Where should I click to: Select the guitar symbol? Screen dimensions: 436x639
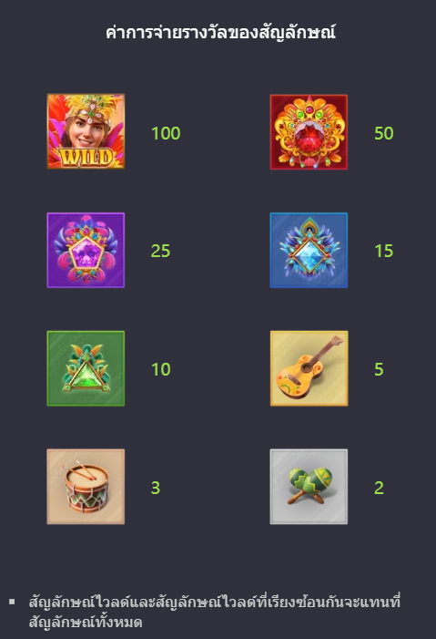coord(309,368)
